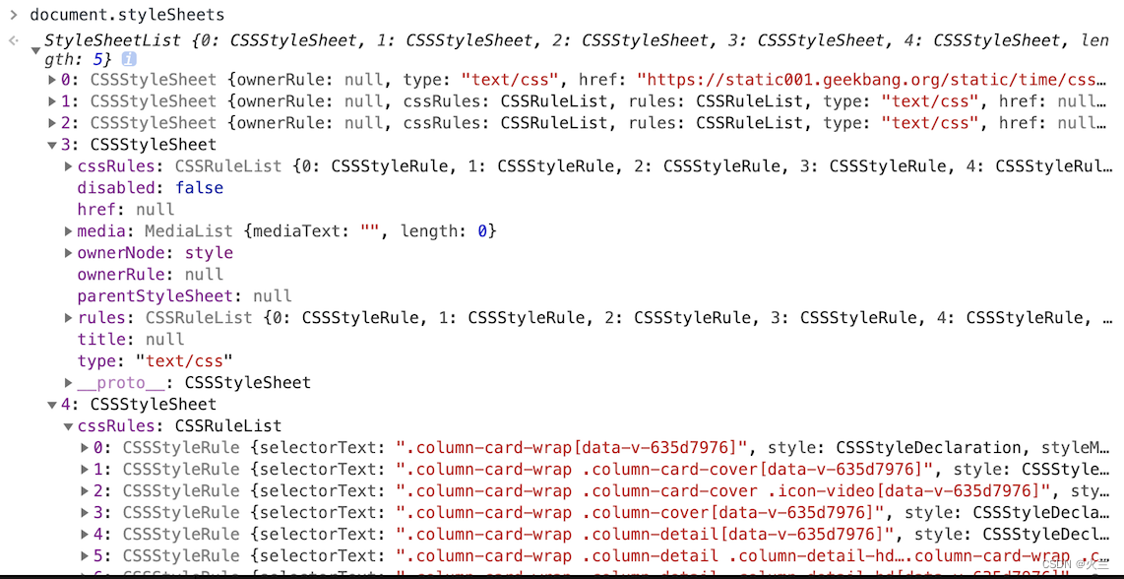Expand CSSStyleRule 5 column-detail rule
This screenshot has width=1124, height=579.
[84, 555]
